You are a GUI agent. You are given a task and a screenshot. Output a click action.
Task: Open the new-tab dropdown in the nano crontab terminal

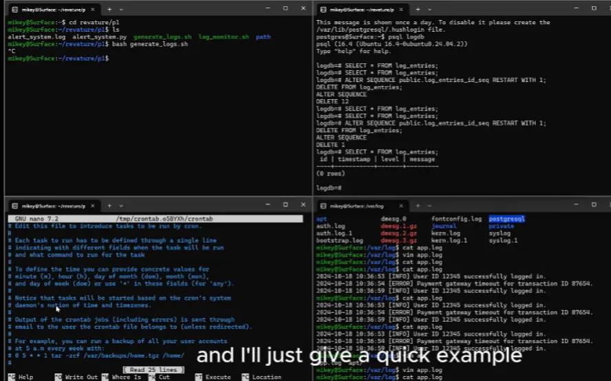click(x=121, y=206)
